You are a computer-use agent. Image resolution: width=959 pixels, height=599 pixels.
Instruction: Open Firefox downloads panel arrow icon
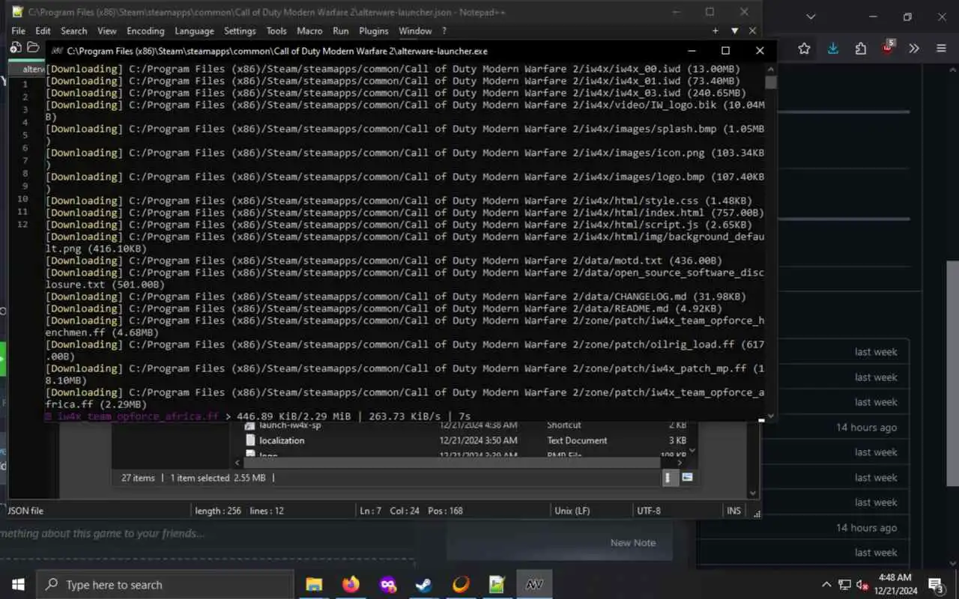(832, 49)
